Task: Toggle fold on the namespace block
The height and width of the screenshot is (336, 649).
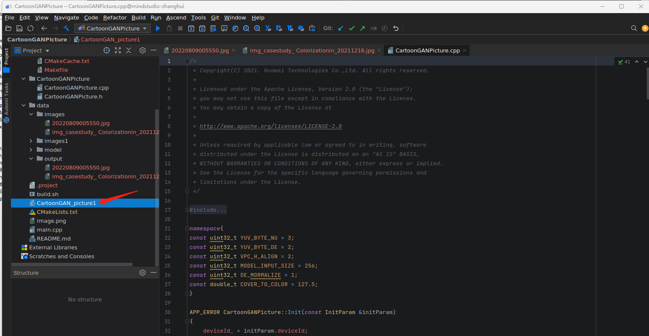Action: [x=187, y=229]
